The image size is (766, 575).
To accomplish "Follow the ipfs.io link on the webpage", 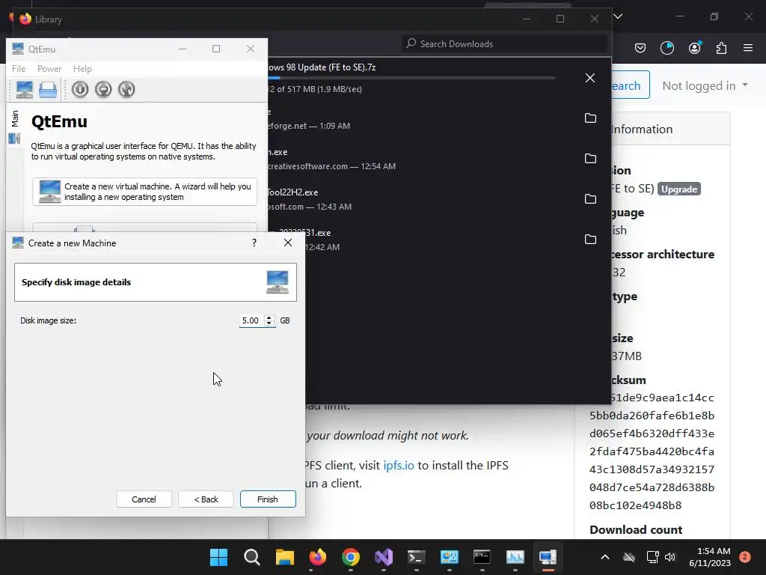I will [399, 466].
